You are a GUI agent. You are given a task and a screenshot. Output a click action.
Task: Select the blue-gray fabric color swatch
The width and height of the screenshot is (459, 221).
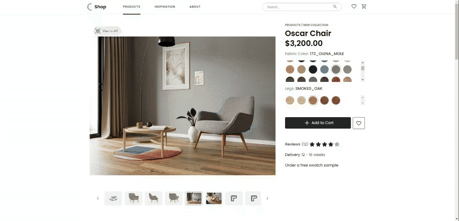pos(325,70)
